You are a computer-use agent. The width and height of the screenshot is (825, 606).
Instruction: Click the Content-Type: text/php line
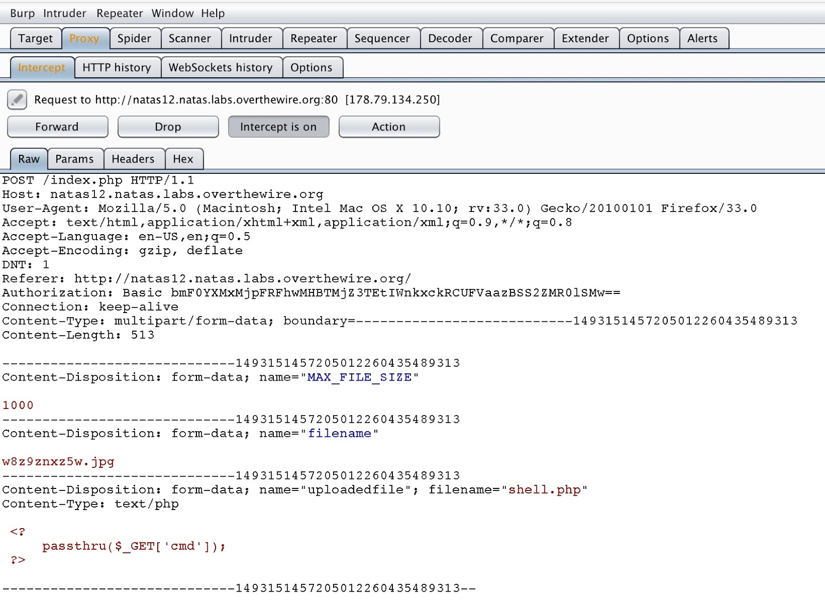point(90,504)
